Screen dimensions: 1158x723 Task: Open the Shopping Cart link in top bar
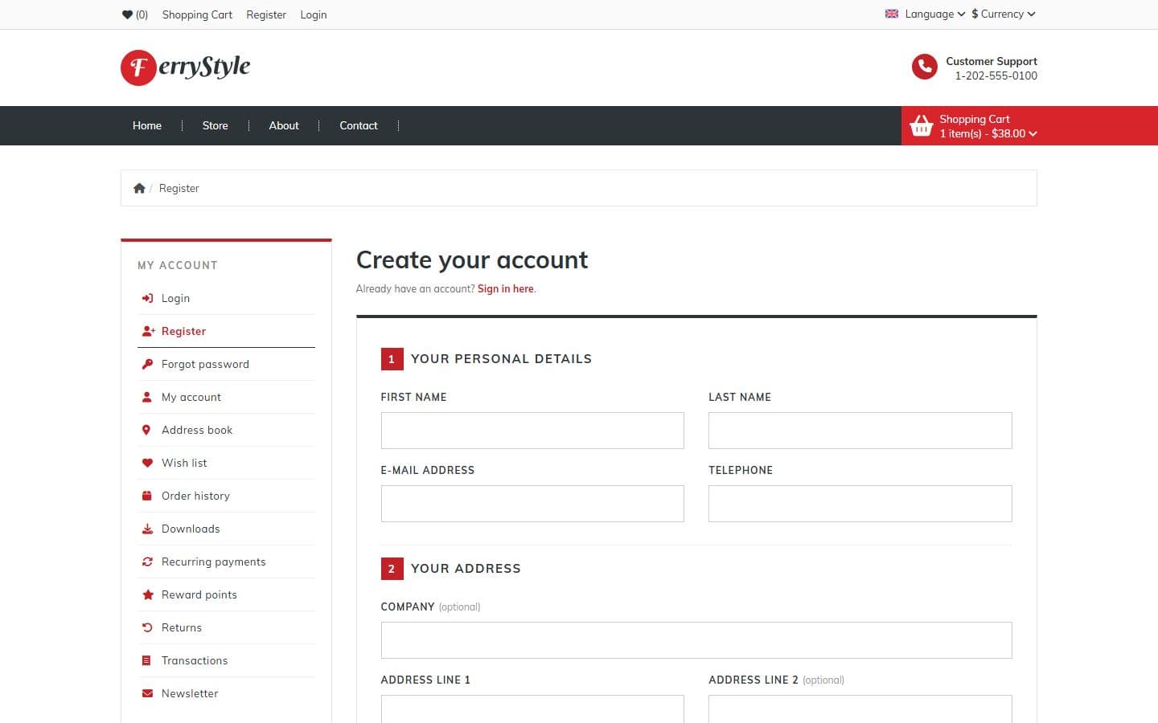tap(197, 14)
